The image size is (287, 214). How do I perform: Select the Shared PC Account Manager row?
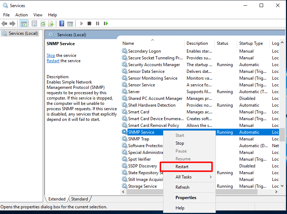tap(200, 98)
